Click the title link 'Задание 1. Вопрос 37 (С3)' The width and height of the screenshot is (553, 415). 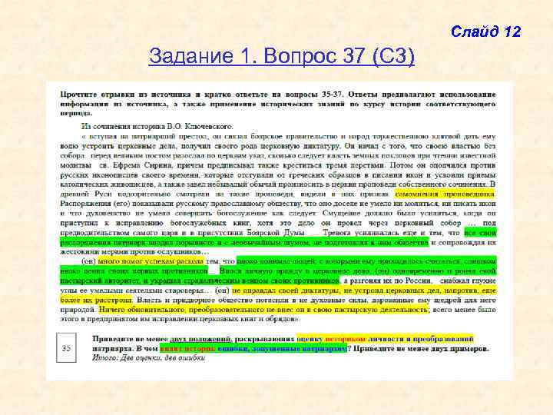click(281, 56)
